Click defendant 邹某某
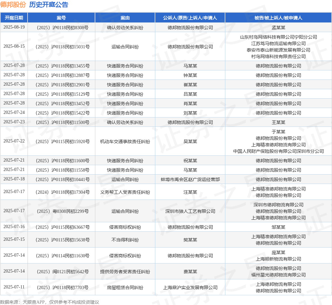332x305 pixels. [x=279, y=227]
